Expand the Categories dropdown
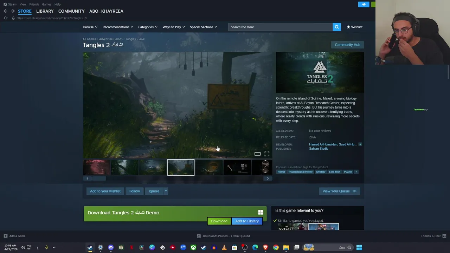The image size is (450, 253). (x=148, y=27)
